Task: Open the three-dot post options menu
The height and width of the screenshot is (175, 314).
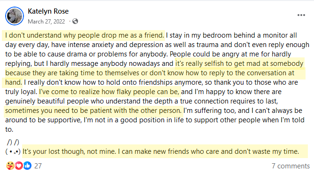Action: [301, 15]
